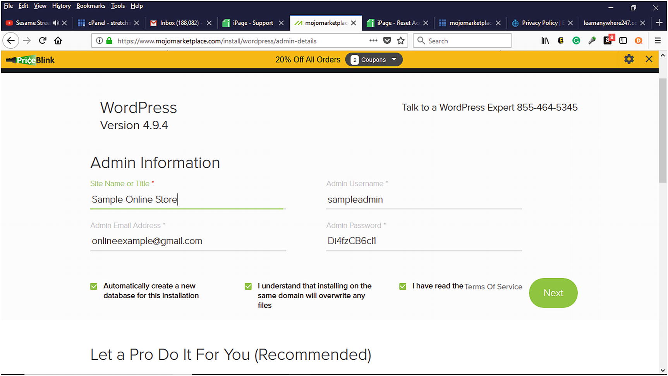Viewport: 668px width, 376px height.
Task: Open the File menu
Action: point(8,6)
